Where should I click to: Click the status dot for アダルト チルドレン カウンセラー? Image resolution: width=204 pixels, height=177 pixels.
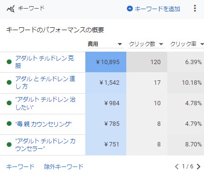click(x=9, y=144)
